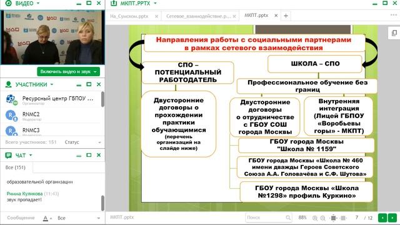Go to the previous slide
The height and width of the screenshot is (225, 400).
[x=382, y=217]
